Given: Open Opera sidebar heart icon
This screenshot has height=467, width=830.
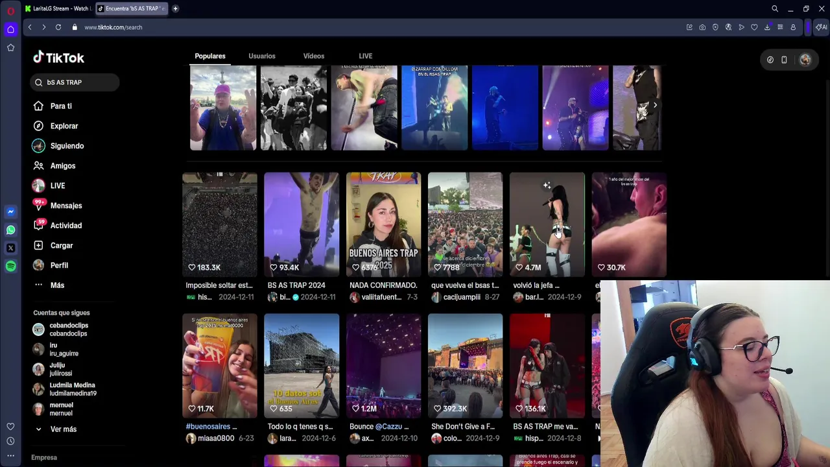Looking at the screenshot, I should 10,426.
